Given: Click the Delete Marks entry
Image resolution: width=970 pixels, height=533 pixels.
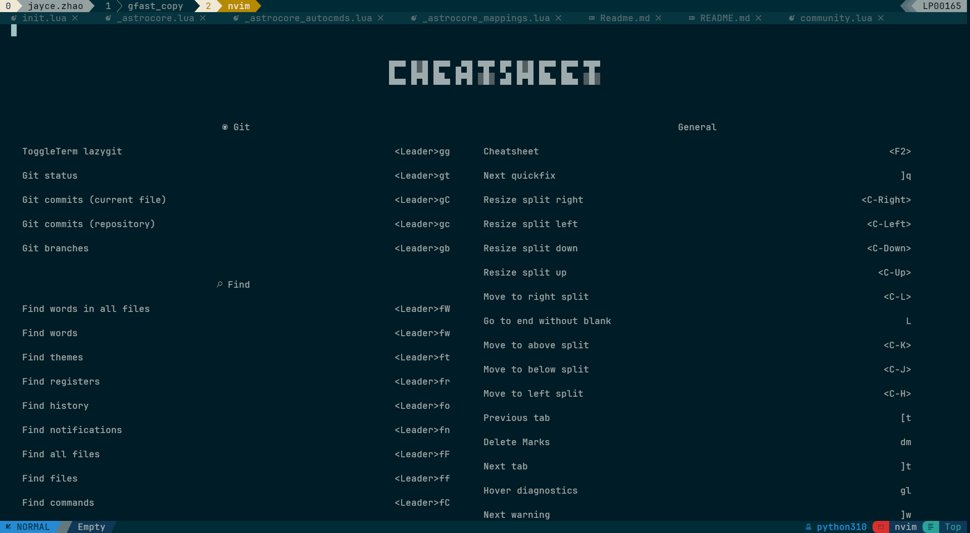Looking at the screenshot, I should pos(517,442).
